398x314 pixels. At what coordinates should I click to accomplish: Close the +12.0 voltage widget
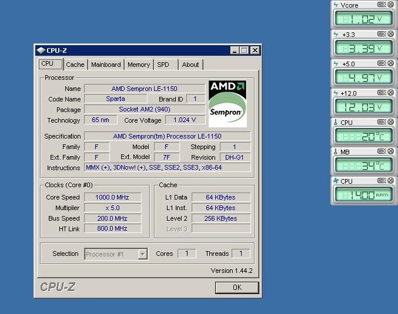(x=390, y=93)
